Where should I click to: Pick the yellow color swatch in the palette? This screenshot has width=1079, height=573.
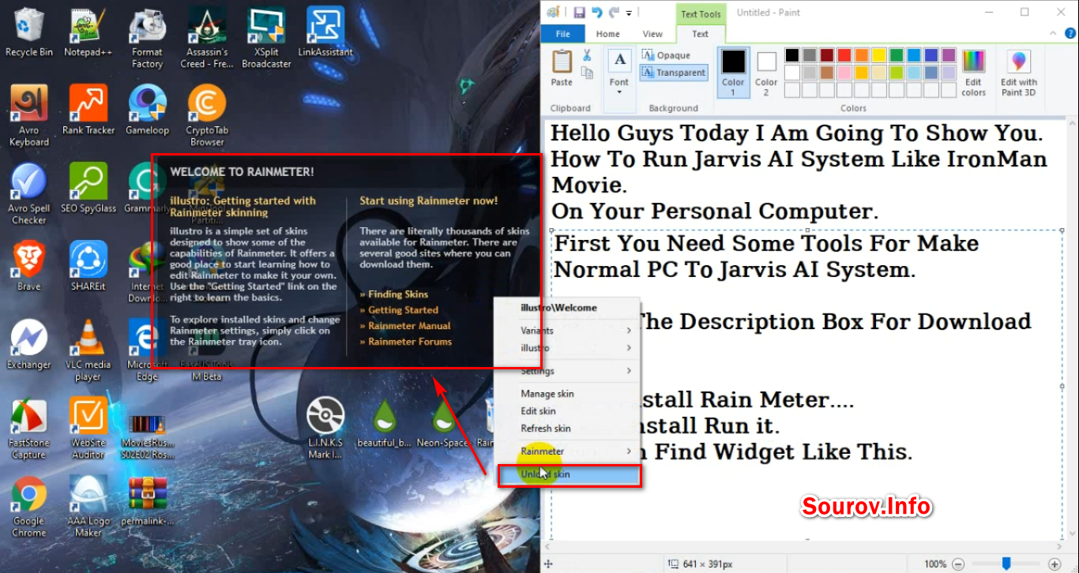pyautogui.click(x=878, y=55)
